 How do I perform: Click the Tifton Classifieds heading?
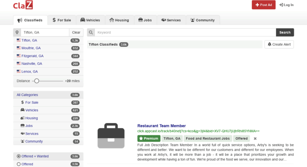(x=103, y=44)
